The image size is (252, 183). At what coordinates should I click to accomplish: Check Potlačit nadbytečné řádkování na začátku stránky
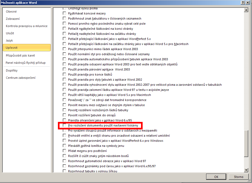(64, 33)
